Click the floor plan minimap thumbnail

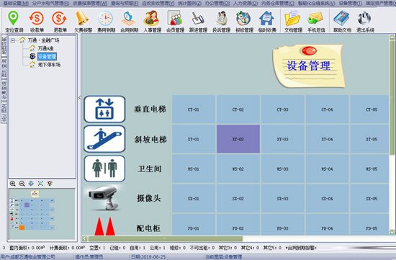42,214
